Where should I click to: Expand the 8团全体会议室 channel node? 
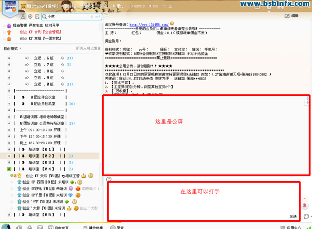9,98
